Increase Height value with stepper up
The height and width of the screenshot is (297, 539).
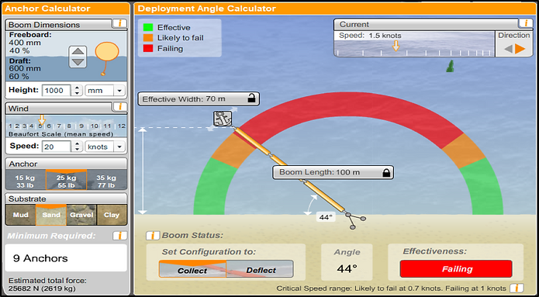click(77, 88)
